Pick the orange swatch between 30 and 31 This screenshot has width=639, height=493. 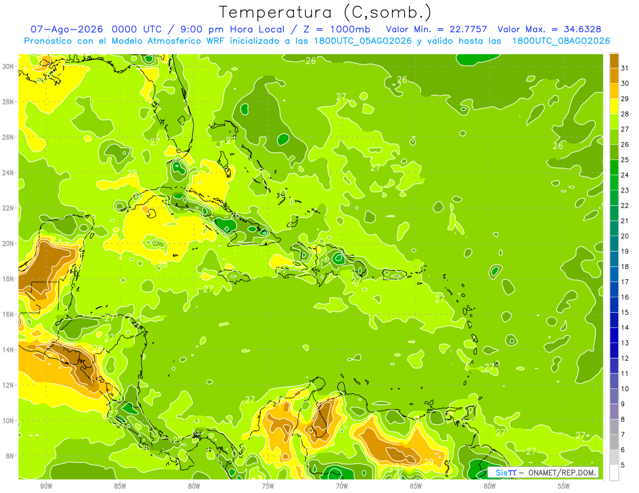pyautogui.click(x=614, y=76)
